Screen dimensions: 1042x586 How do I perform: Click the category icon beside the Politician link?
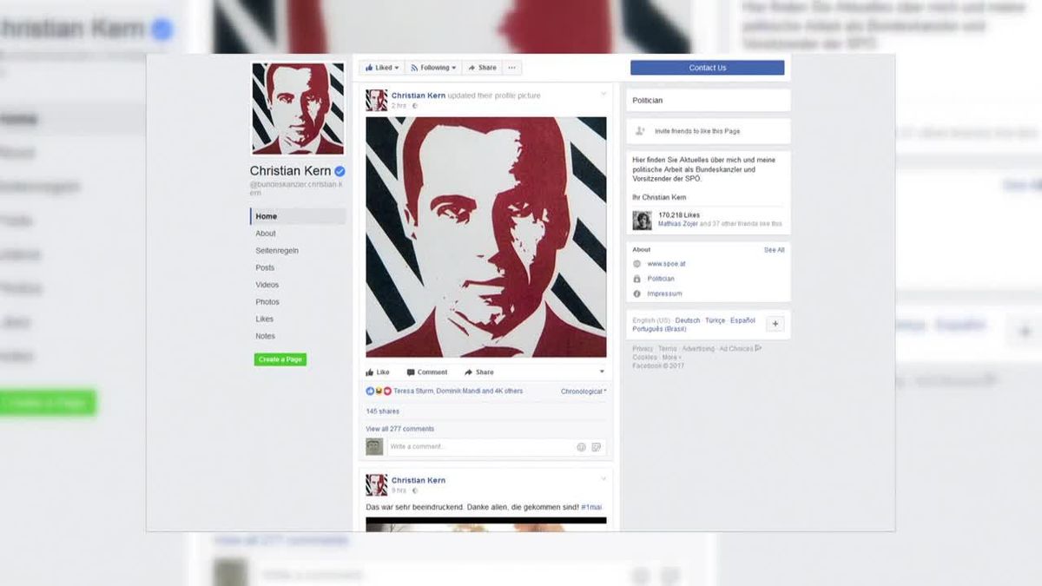pos(637,279)
